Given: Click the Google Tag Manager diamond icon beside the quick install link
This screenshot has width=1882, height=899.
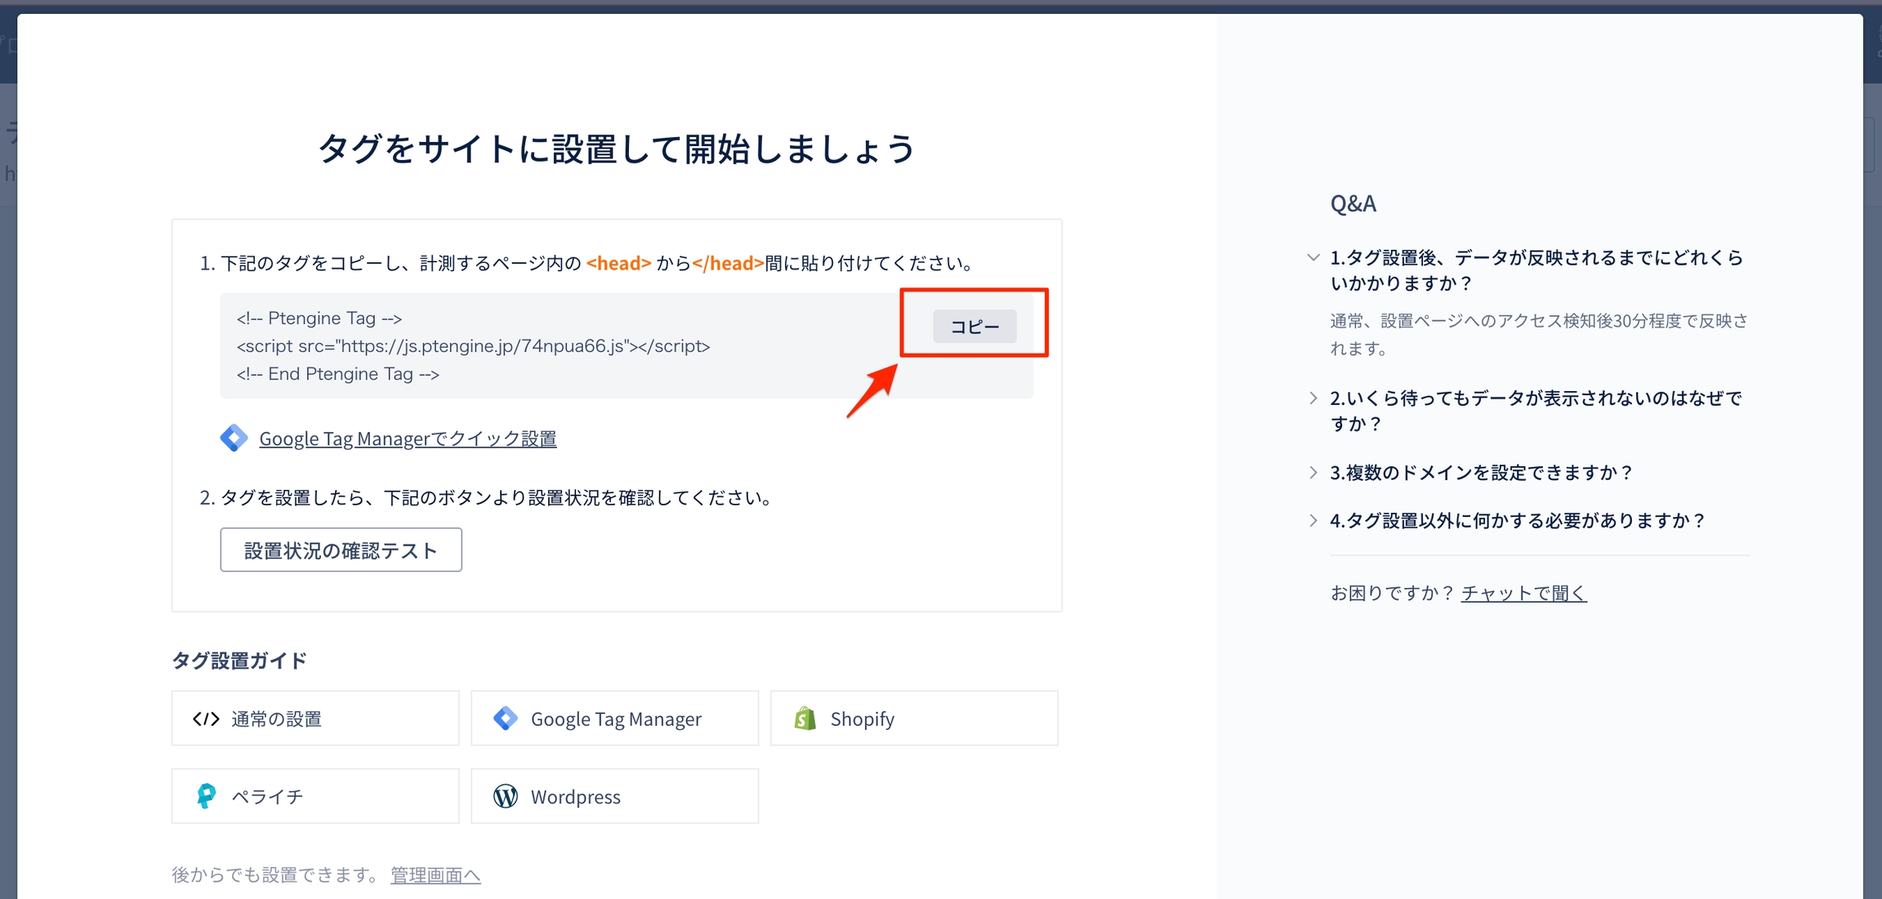Looking at the screenshot, I should tap(234, 438).
